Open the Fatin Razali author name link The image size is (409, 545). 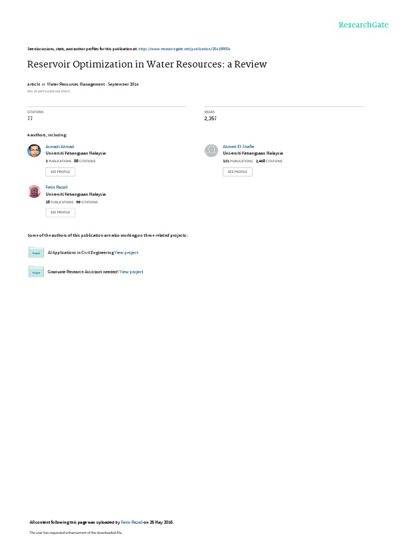coord(56,187)
